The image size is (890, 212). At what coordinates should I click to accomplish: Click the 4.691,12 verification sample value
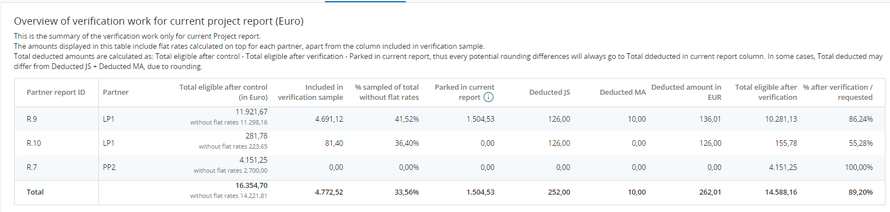point(329,119)
